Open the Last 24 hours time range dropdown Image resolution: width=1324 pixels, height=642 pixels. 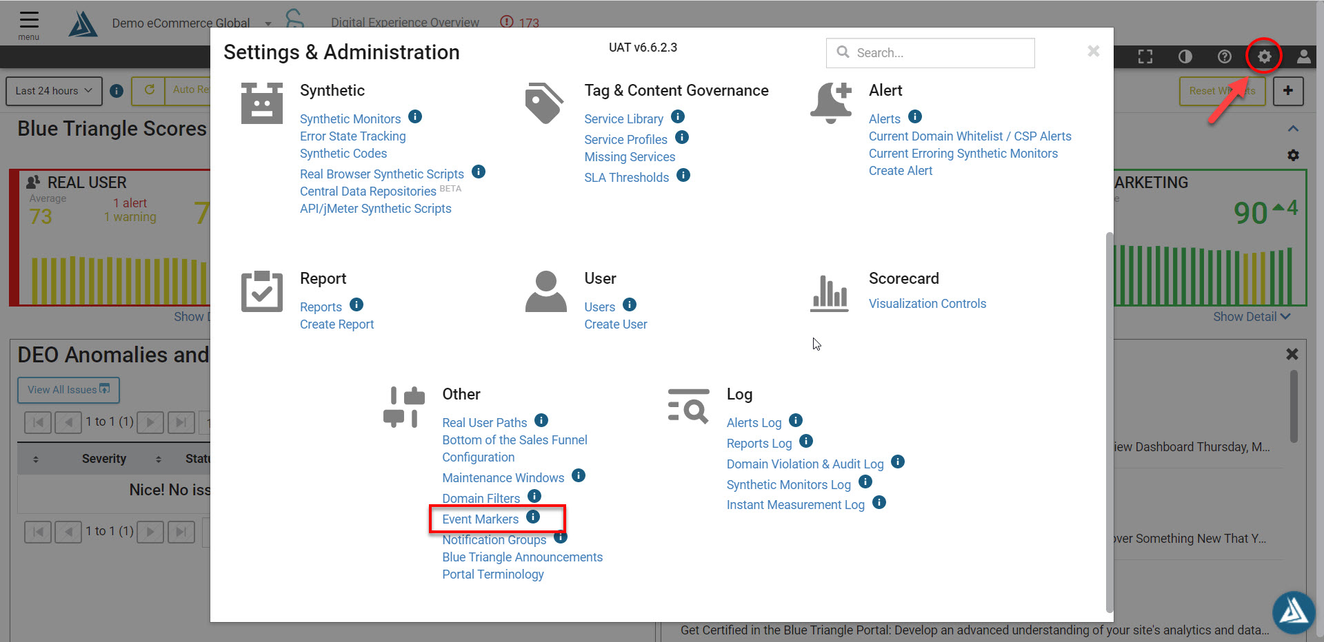pos(54,91)
